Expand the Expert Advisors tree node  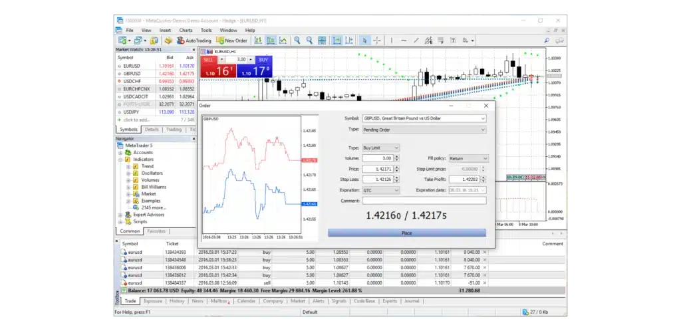tap(120, 215)
